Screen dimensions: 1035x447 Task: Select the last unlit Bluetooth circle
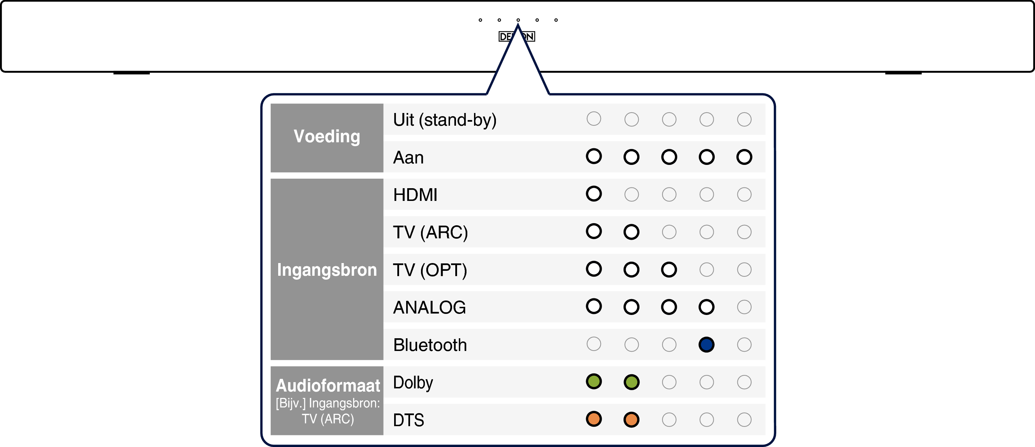click(x=744, y=344)
